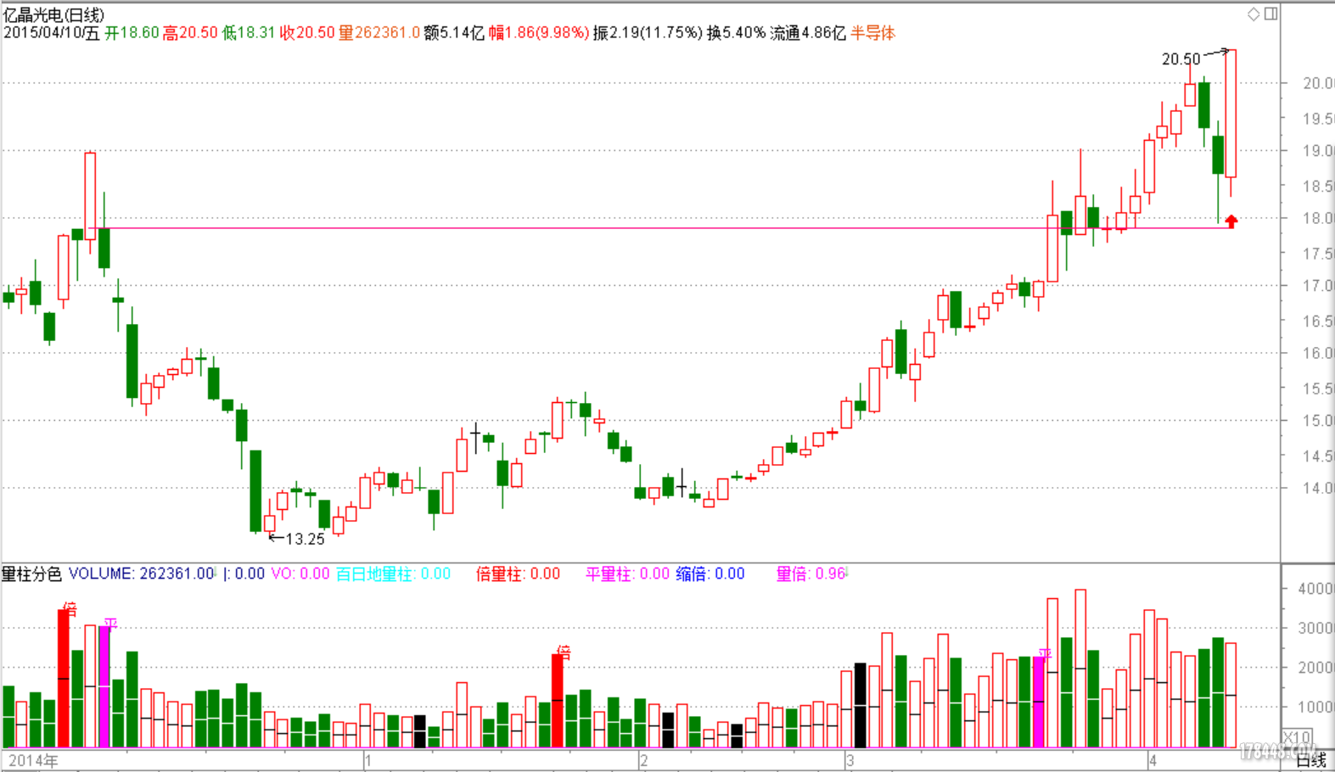Click the 半导体 sector label in the header
The width and height of the screenshot is (1335, 772).
tap(873, 33)
